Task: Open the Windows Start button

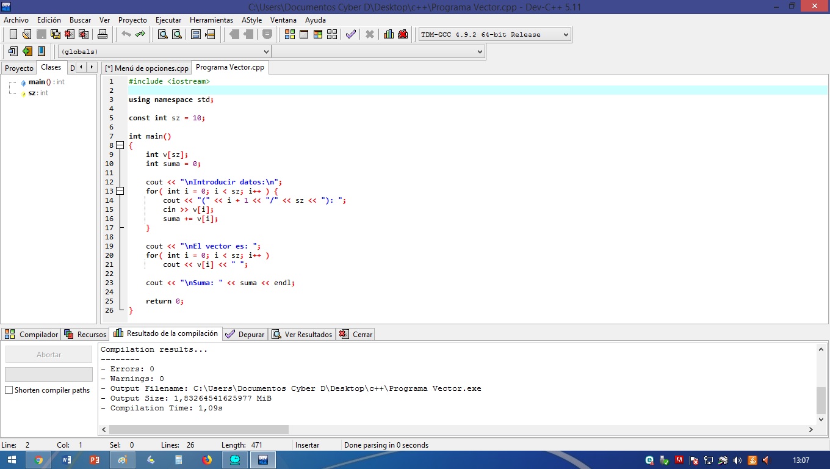Action: click(12, 460)
